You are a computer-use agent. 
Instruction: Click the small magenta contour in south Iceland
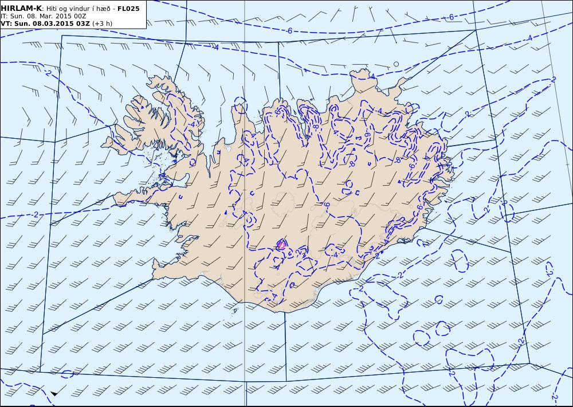tap(281, 244)
